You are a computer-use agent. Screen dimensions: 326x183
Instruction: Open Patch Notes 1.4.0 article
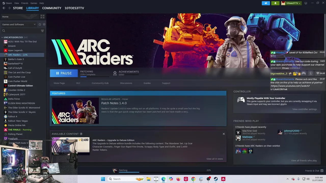tap(114, 103)
